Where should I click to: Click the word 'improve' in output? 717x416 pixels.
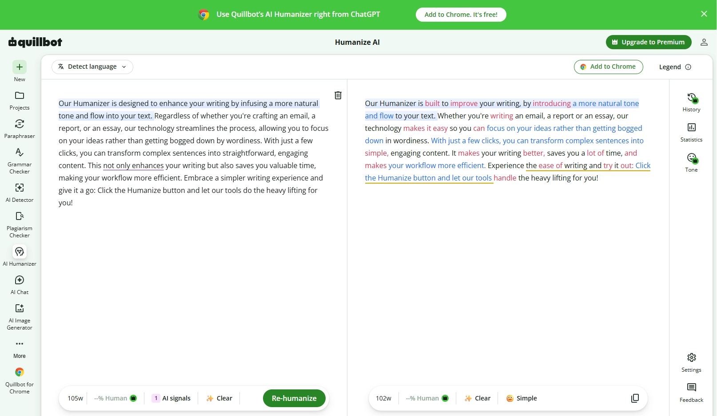tap(464, 103)
